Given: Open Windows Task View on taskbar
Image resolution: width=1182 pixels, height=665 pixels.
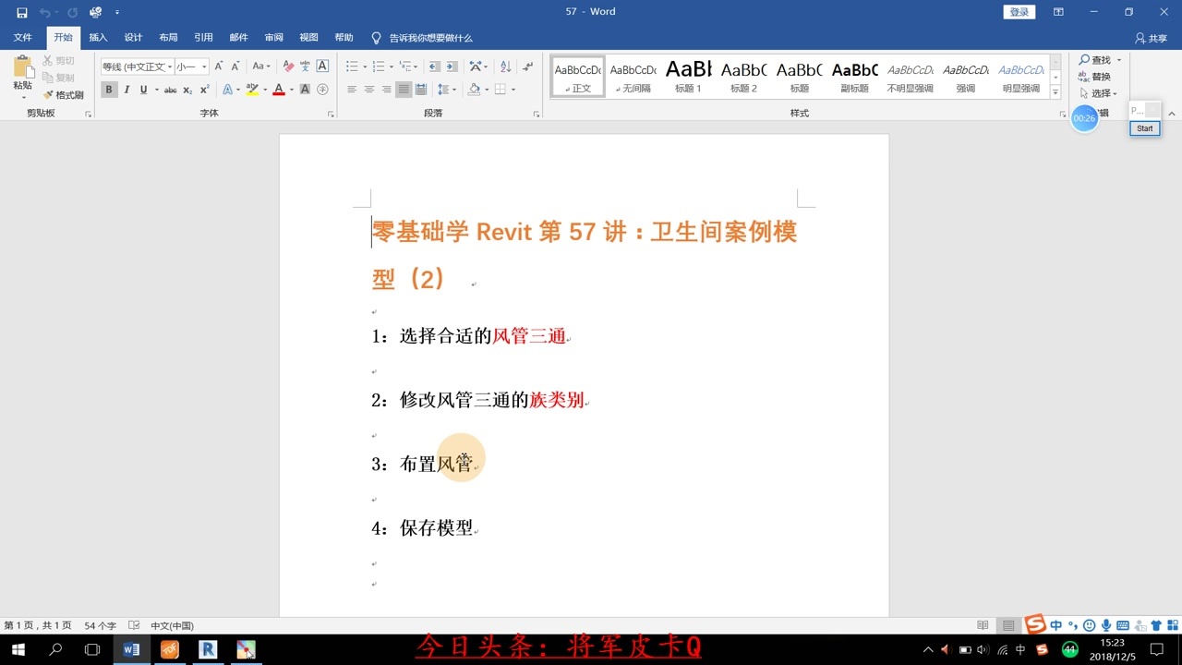Looking at the screenshot, I should 92,649.
